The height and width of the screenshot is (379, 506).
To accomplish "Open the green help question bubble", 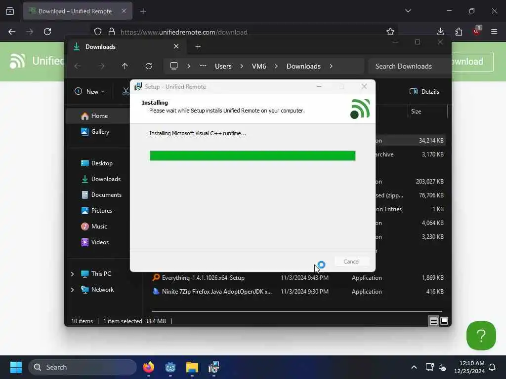I will click(x=481, y=336).
